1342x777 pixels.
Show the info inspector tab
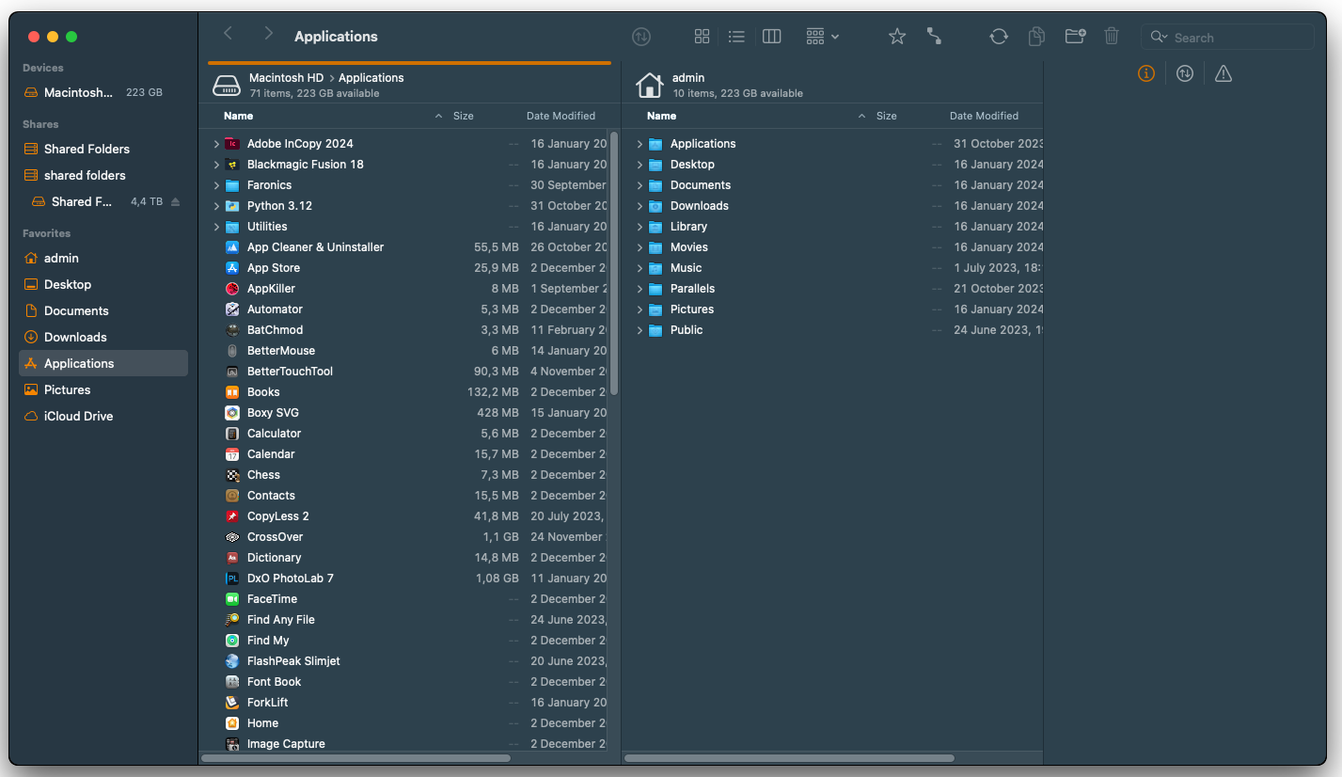[x=1145, y=73]
